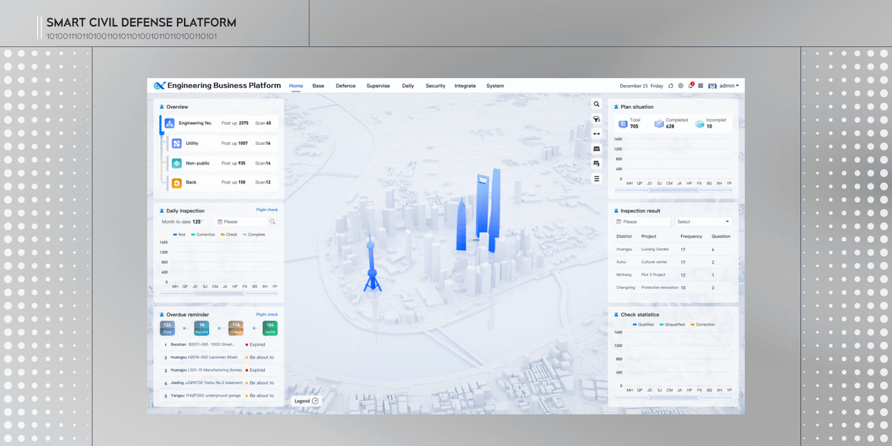Screen dimensions: 892x446
Task: Open settings gear in header
Action: click(x=681, y=86)
